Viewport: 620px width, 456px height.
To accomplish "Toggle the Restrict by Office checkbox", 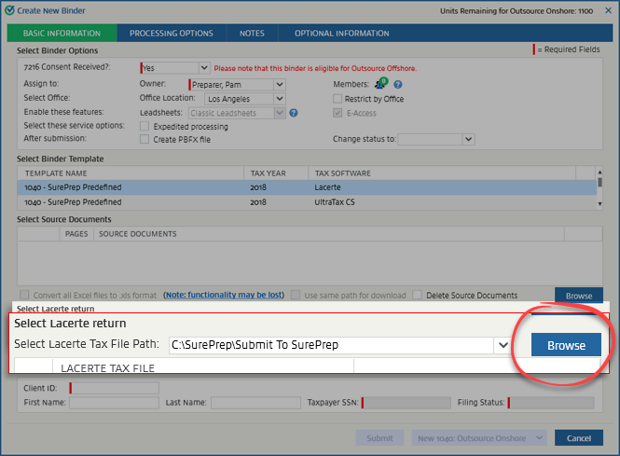I will tap(338, 99).
